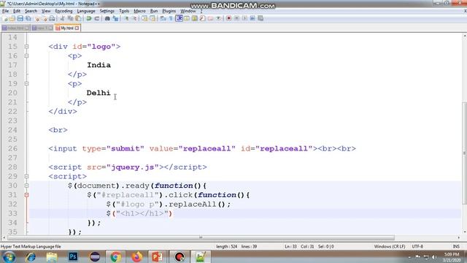Click the vertical scrollbar thumb

click(x=464, y=153)
